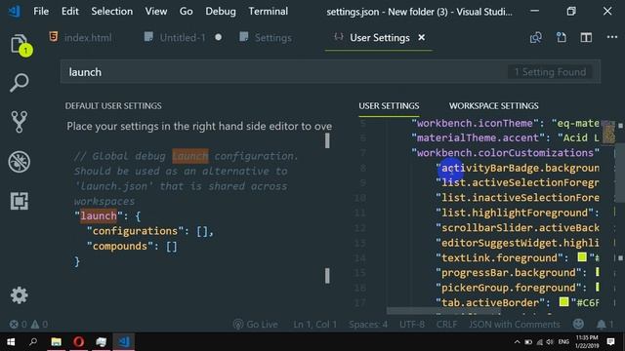625x351 pixels.
Task: Click the Open File icon in editor toolbar
Action: (562, 37)
